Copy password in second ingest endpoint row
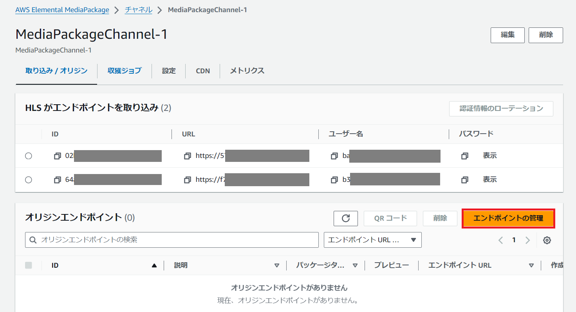The image size is (576, 312). (x=465, y=180)
